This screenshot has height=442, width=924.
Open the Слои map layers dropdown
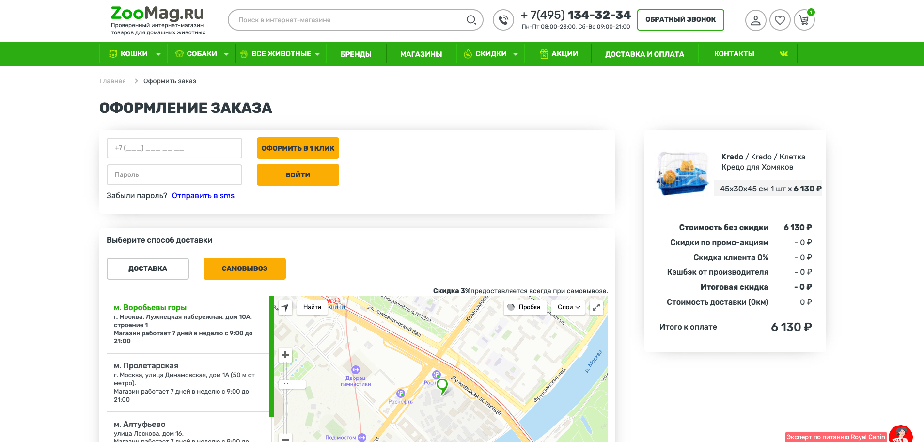[568, 307]
